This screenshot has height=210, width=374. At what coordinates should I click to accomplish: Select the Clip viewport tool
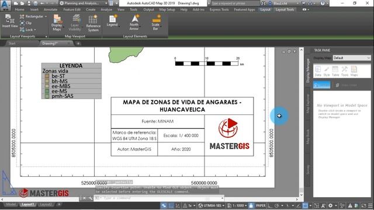click(x=26, y=23)
